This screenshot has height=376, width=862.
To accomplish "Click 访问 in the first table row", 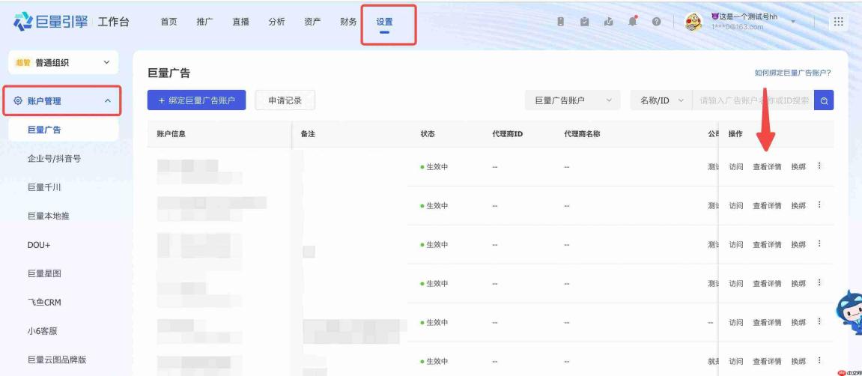I will click(x=736, y=167).
